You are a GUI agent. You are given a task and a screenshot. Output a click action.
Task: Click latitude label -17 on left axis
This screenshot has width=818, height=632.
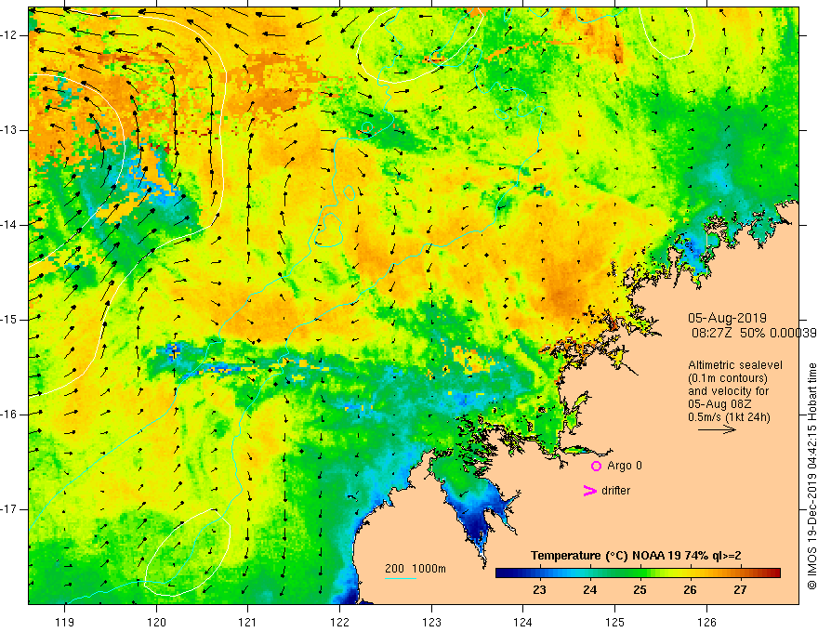[10, 509]
